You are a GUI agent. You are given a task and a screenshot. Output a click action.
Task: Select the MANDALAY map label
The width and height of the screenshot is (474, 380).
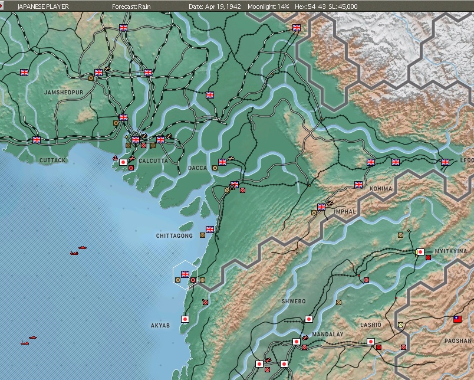point(328,335)
